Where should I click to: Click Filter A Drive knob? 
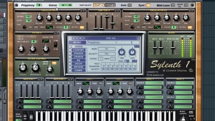[x=46, y=49]
